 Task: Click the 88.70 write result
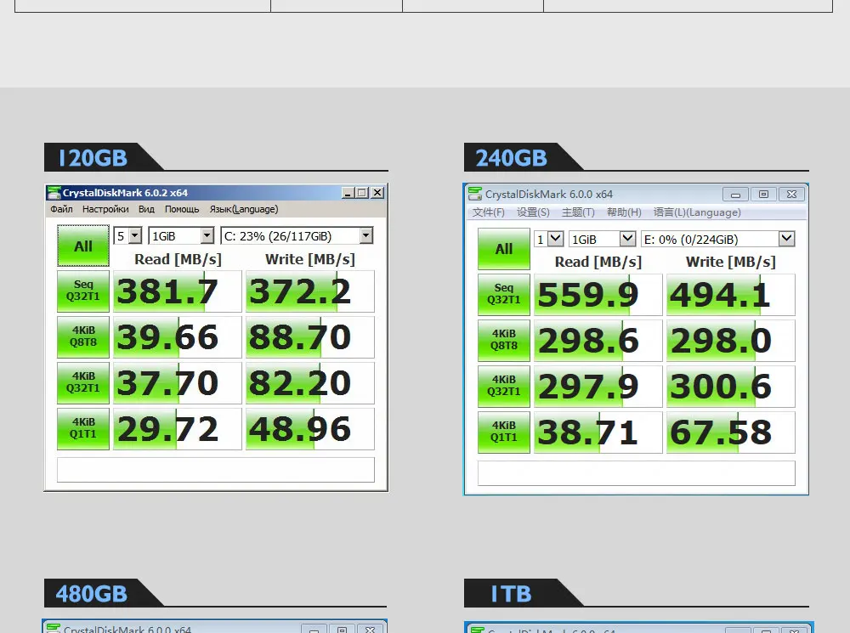click(x=310, y=337)
